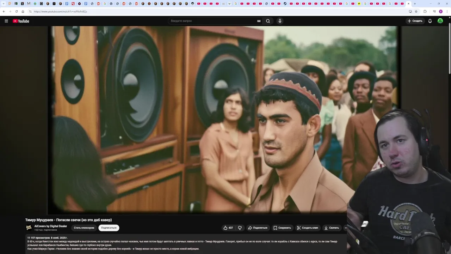Image resolution: width=451 pixels, height=254 pixels.
Task: Click the Создать клип button
Action: [308, 228]
